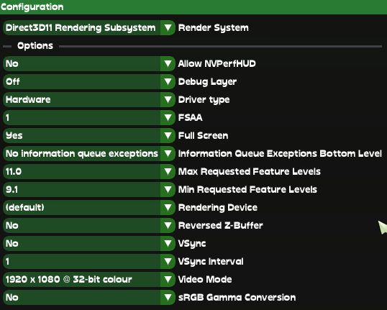The image size is (387, 310).
Task: Select the Video Mode 1920 x 1080 dropdown
Action: 89,279
